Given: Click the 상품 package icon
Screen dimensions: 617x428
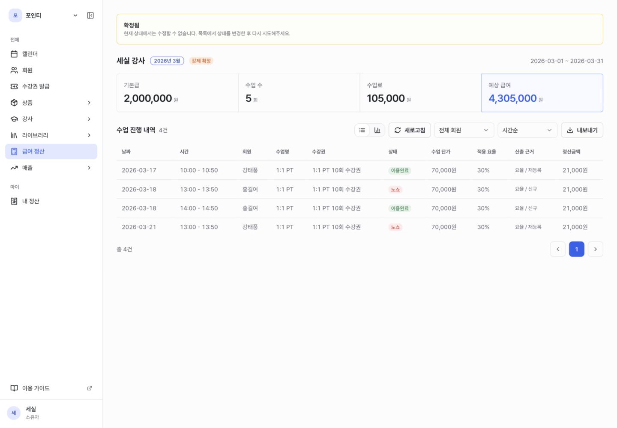Looking at the screenshot, I should click(14, 103).
